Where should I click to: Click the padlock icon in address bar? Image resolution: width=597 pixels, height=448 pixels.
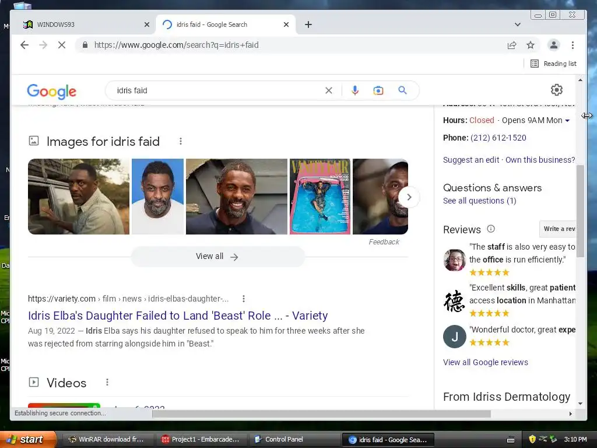pos(85,45)
